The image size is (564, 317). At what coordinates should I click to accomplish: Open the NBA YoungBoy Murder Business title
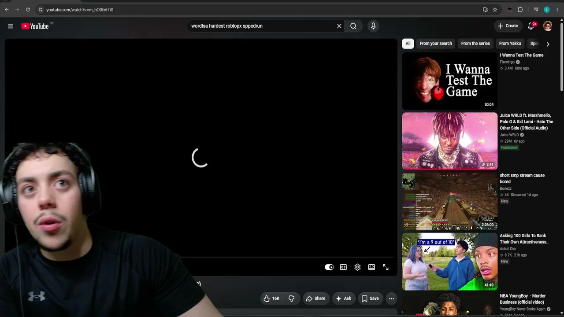(x=523, y=299)
